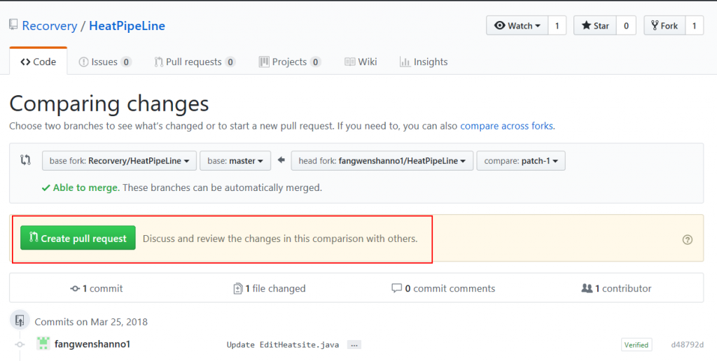Click the star icon in Star button
Screen dimensions: 717x361
[586, 26]
